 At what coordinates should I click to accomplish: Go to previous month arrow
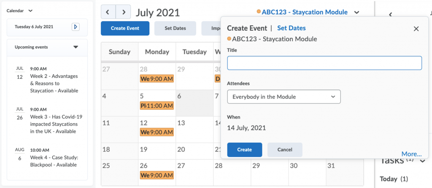[x=108, y=12]
